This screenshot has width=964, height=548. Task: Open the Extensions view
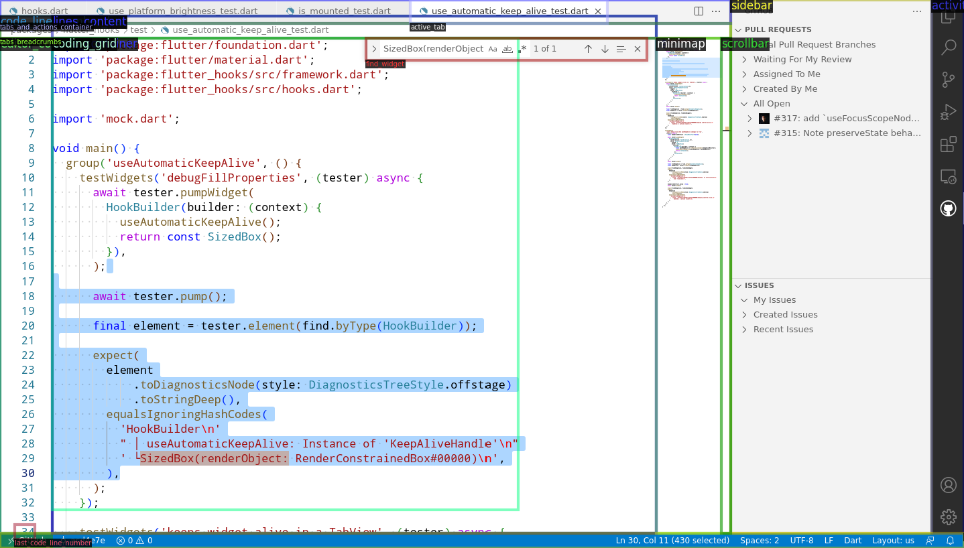click(948, 145)
